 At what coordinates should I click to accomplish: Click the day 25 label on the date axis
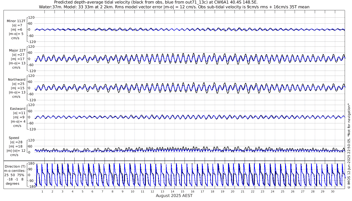tap(283, 191)
